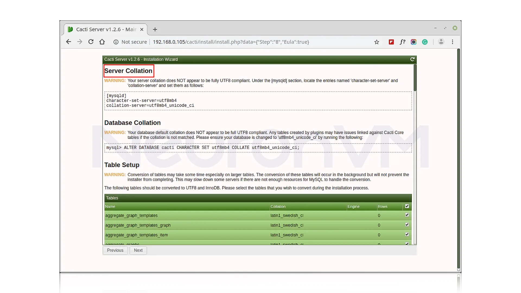Click the circular colorful extension icon

pyautogui.click(x=414, y=42)
